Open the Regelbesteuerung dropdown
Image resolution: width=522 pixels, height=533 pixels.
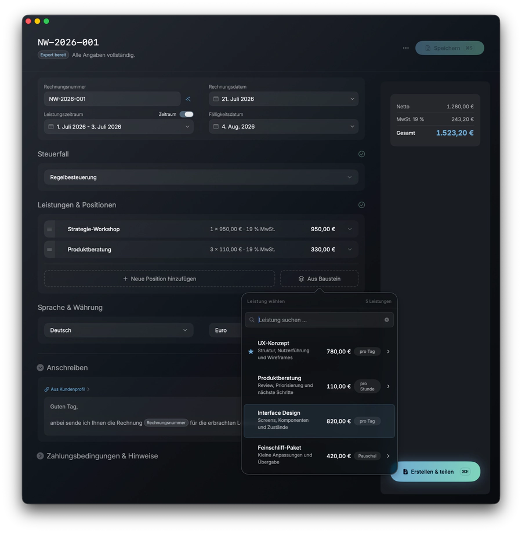201,177
